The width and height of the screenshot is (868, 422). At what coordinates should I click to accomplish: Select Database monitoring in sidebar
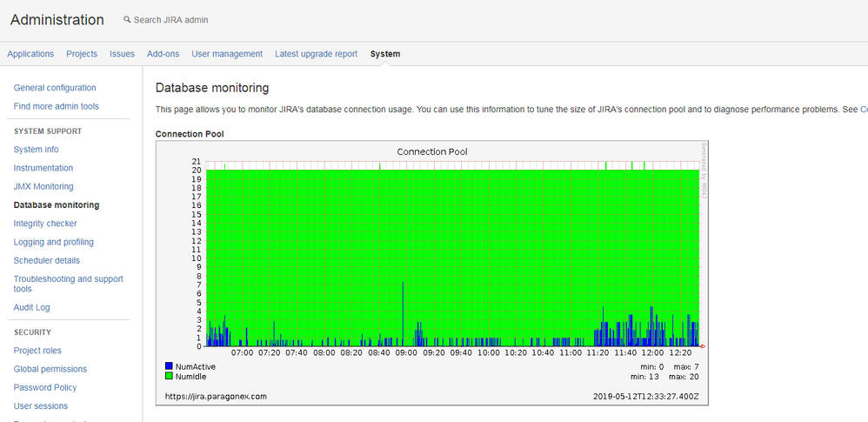[57, 204]
